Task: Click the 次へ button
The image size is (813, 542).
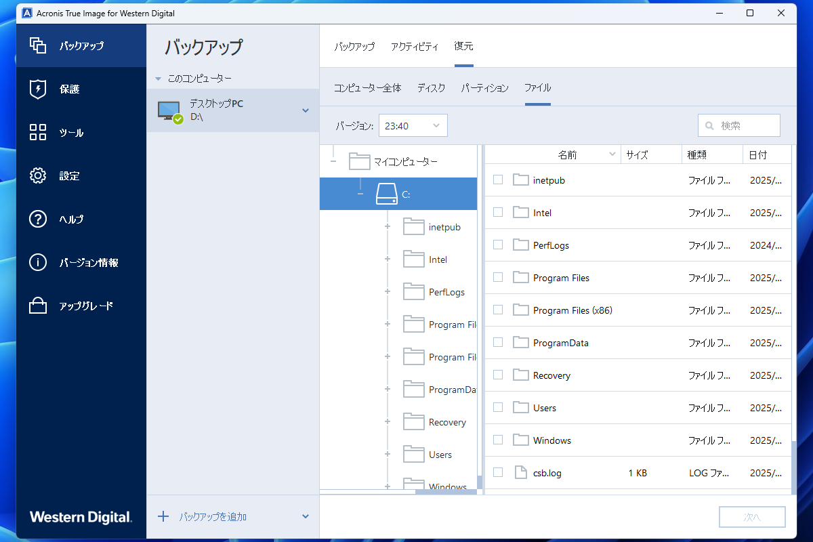Action: click(x=752, y=516)
